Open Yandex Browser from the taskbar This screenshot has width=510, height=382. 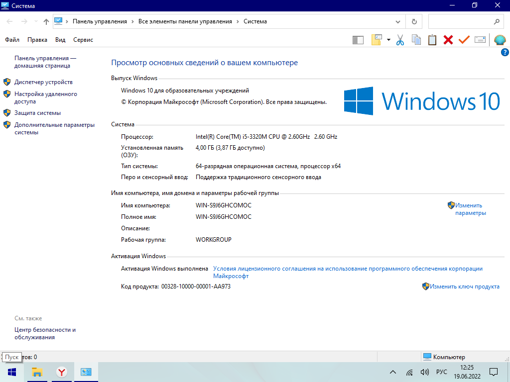pos(62,372)
